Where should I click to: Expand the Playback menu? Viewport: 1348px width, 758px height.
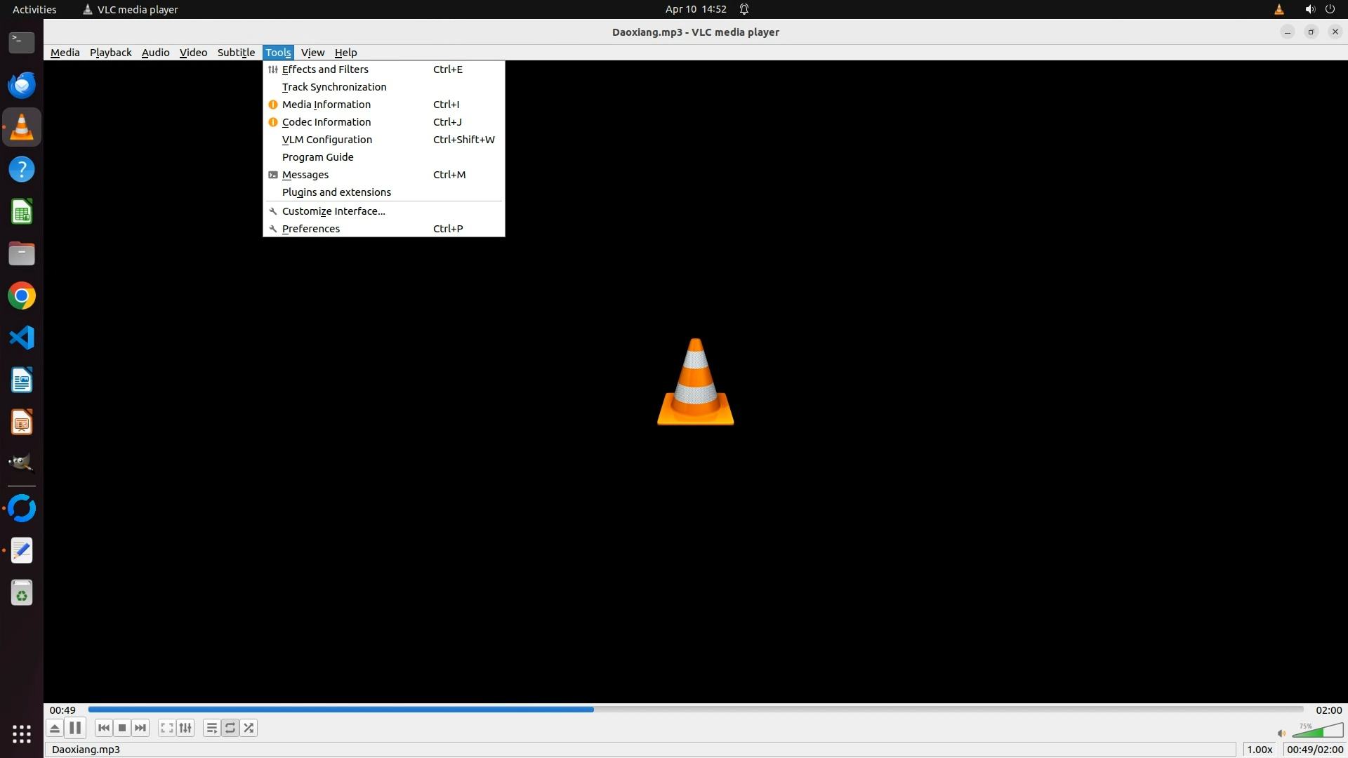tap(110, 53)
